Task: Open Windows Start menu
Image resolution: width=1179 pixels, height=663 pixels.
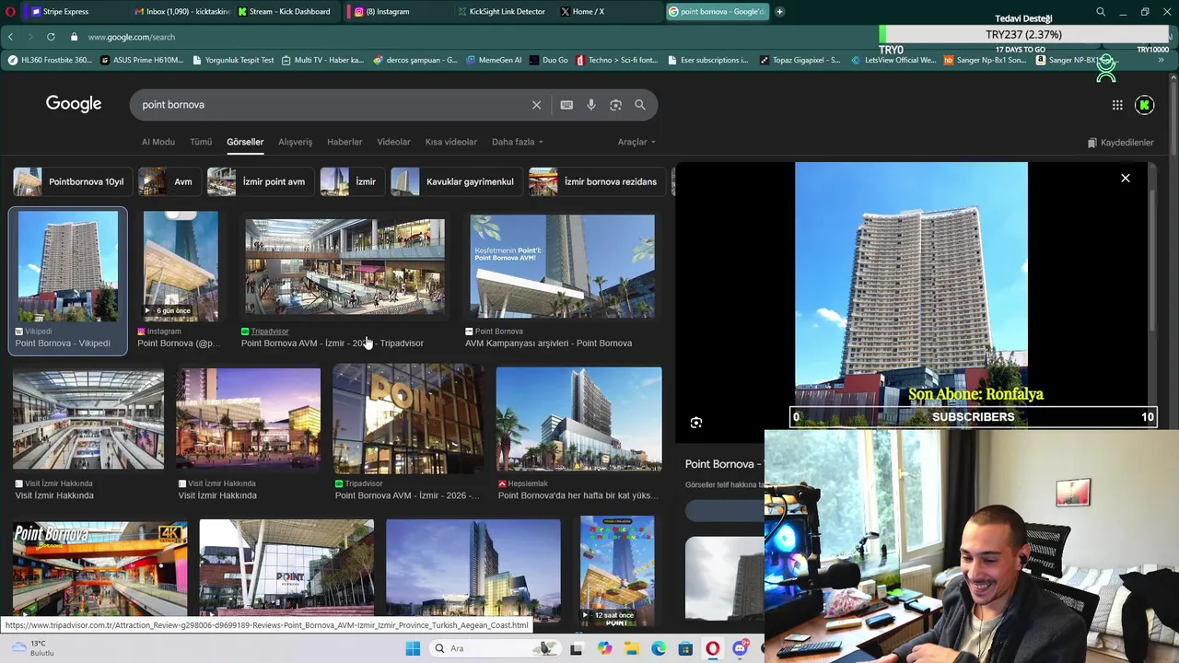Action: [x=413, y=648]
